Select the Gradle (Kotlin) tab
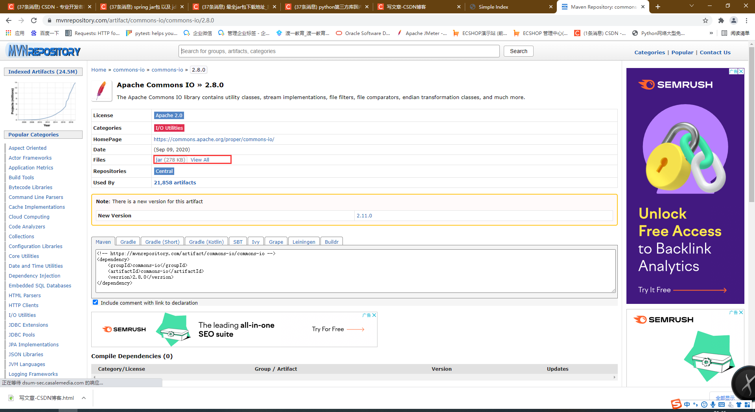Viewport: 755px width, 412px height. [206, 242]
